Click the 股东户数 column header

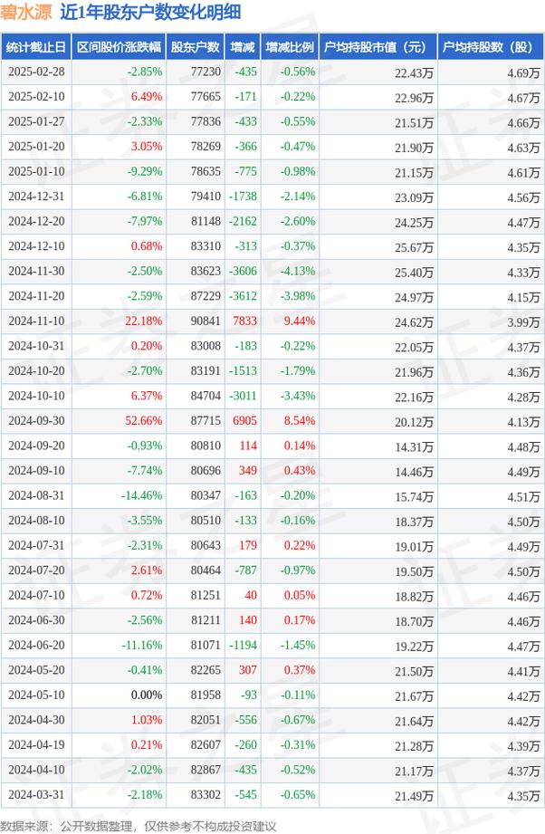[x=196, y=47]
